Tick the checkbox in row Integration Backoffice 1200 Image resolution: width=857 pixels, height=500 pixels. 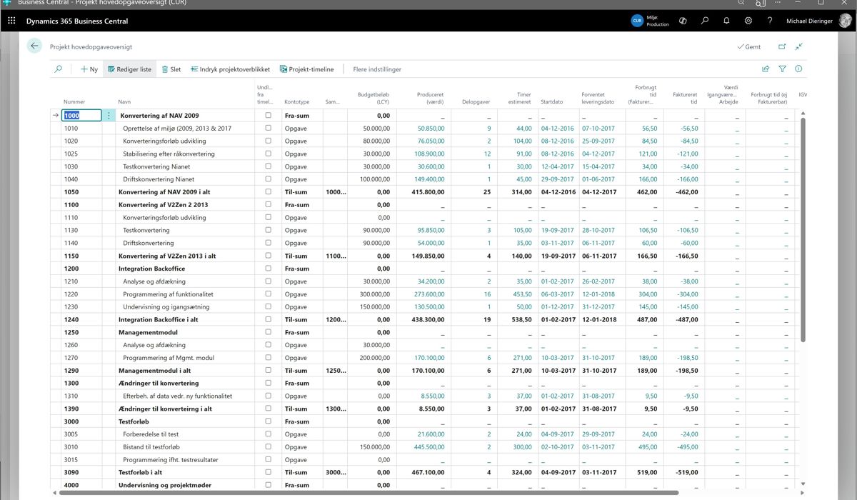268,269
